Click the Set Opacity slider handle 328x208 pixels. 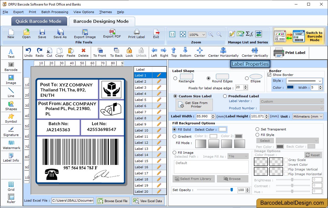pos(231,190)
